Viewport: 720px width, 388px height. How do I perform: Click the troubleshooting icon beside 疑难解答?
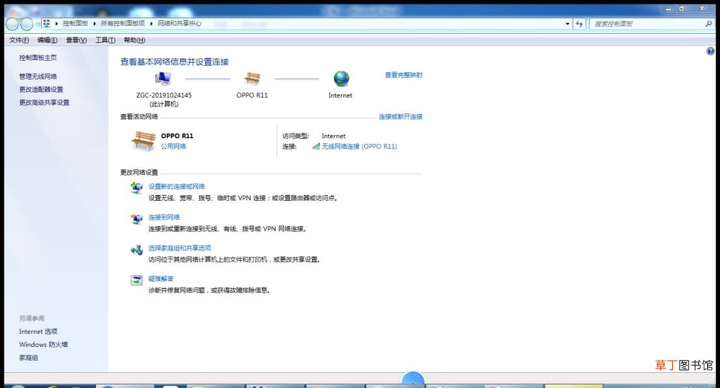[x=136, y=280]
